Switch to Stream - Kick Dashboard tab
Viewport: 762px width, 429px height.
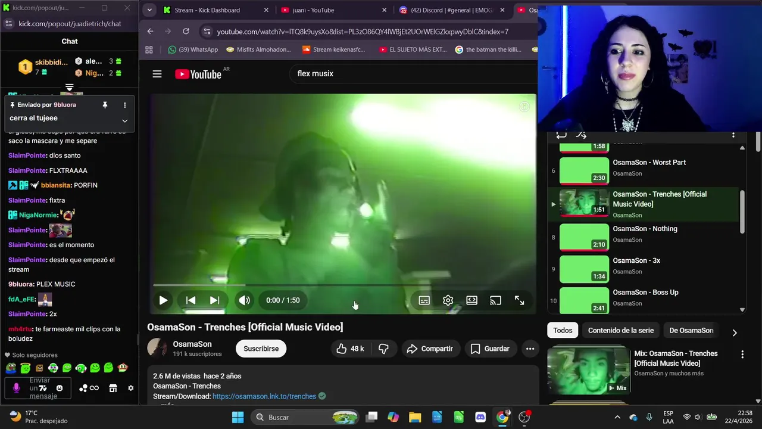[214, 10]
